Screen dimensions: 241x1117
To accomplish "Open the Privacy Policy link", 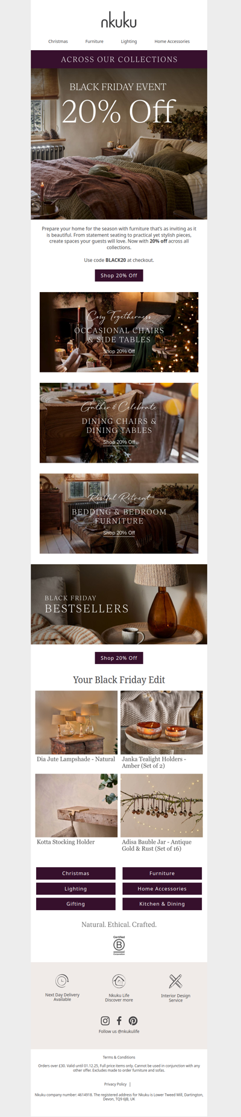I will [x=115, y=1084].
